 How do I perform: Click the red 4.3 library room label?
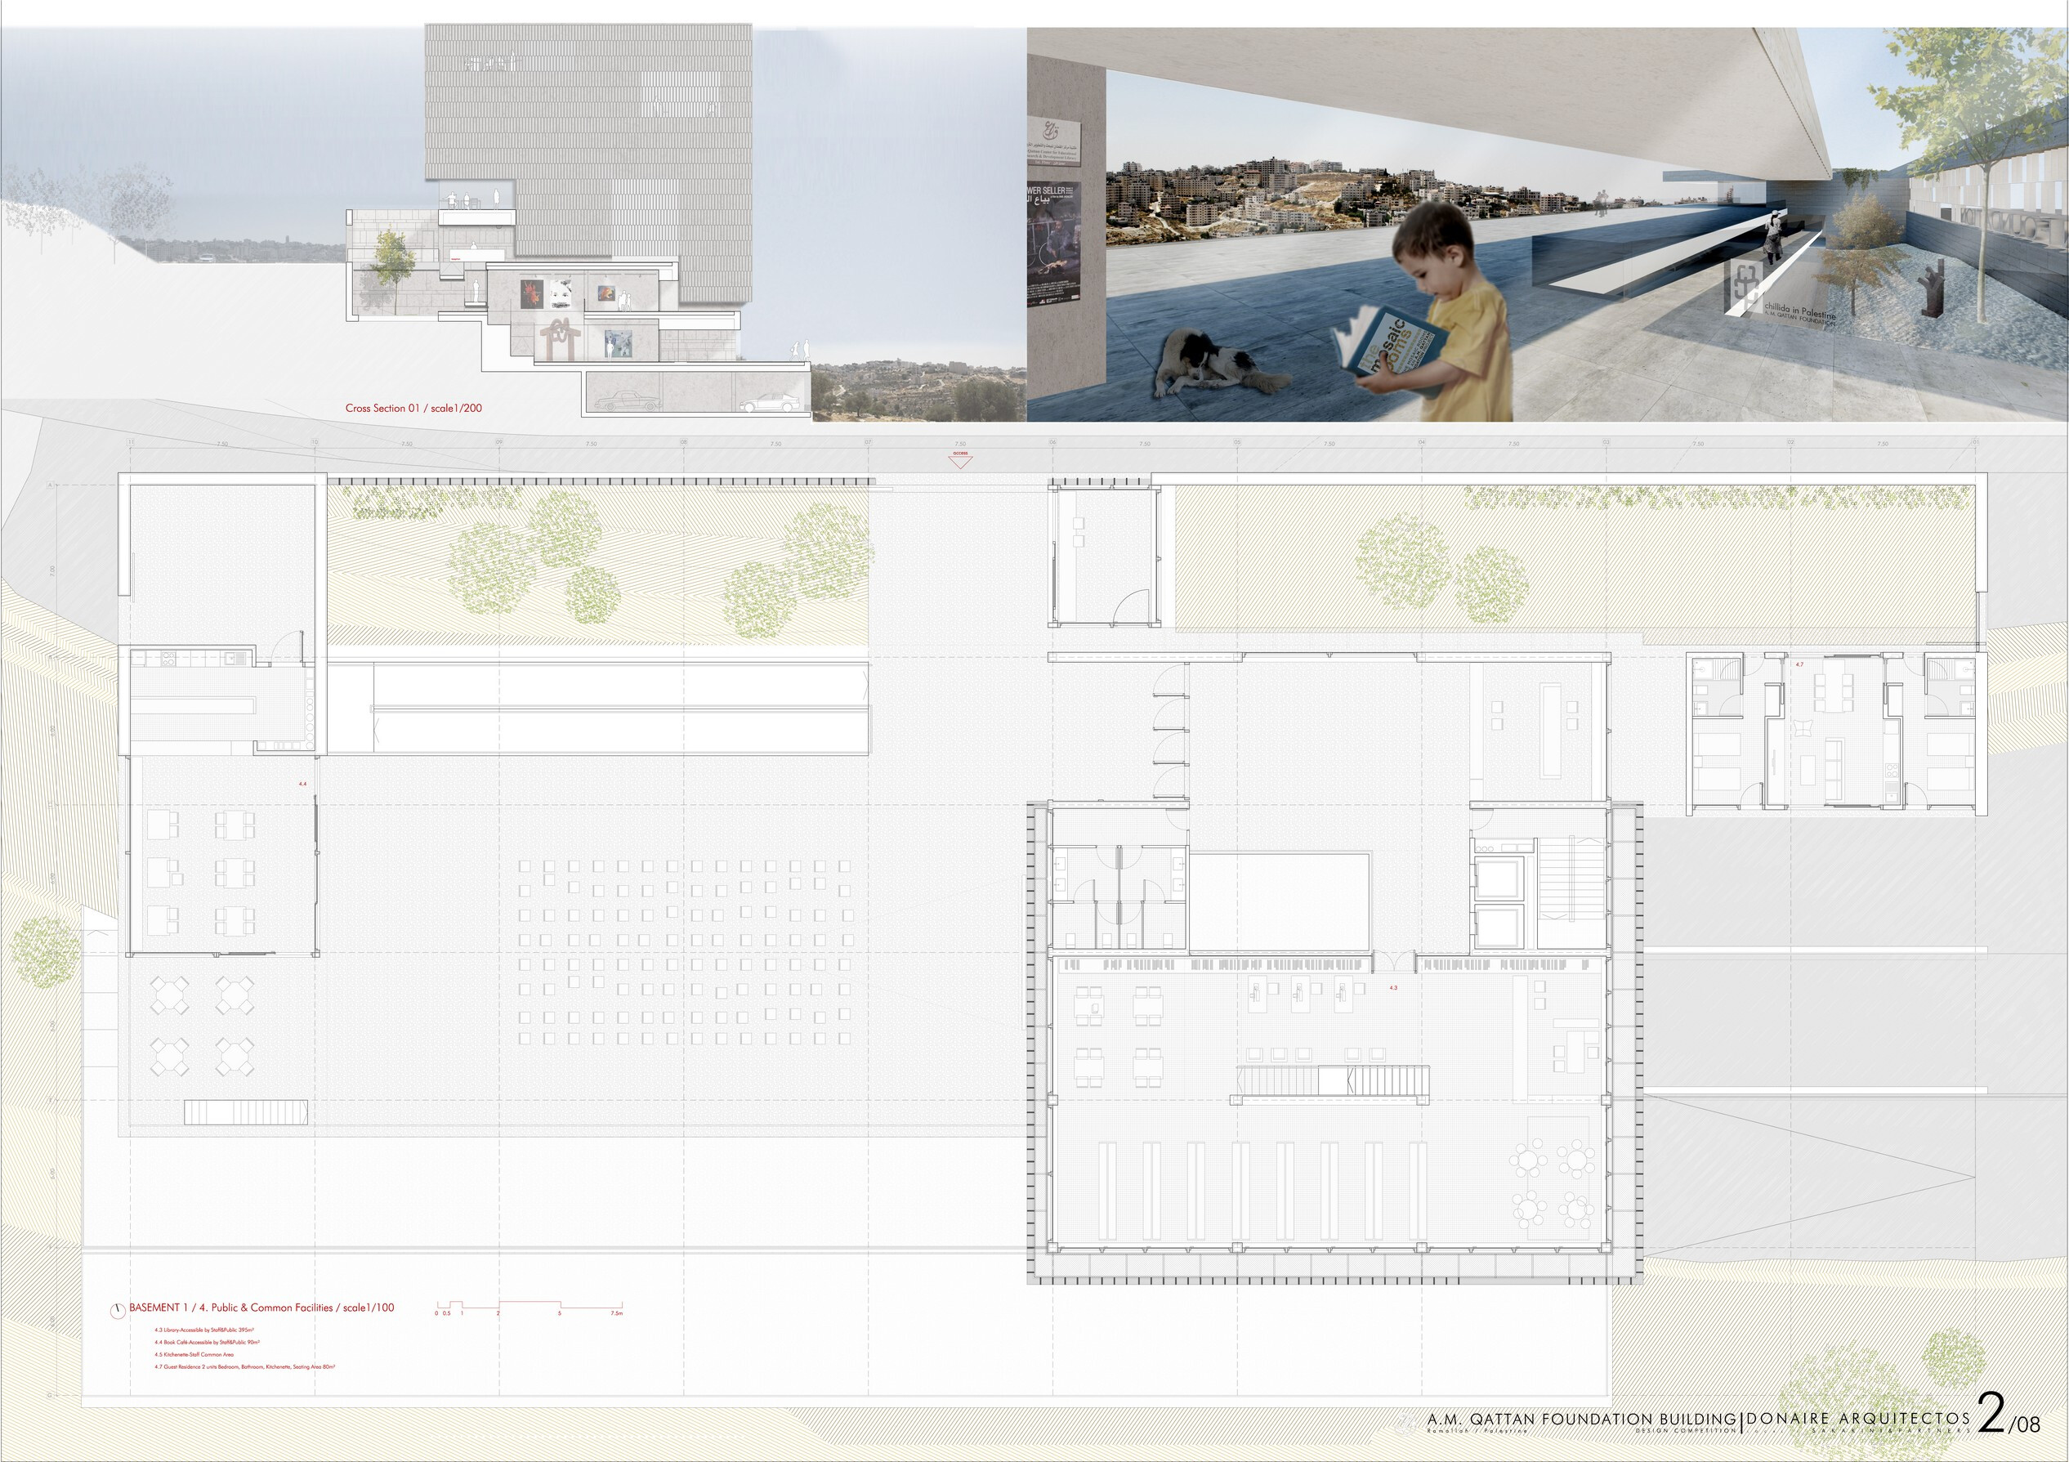1393,989
